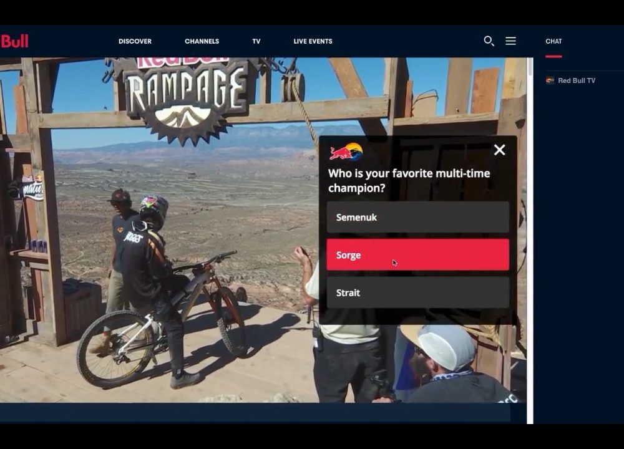Image resolution: width=624 pixels, height=449 pixels.
Task: Vote for Semenuk in the poll
Action: tap(418, 217)
